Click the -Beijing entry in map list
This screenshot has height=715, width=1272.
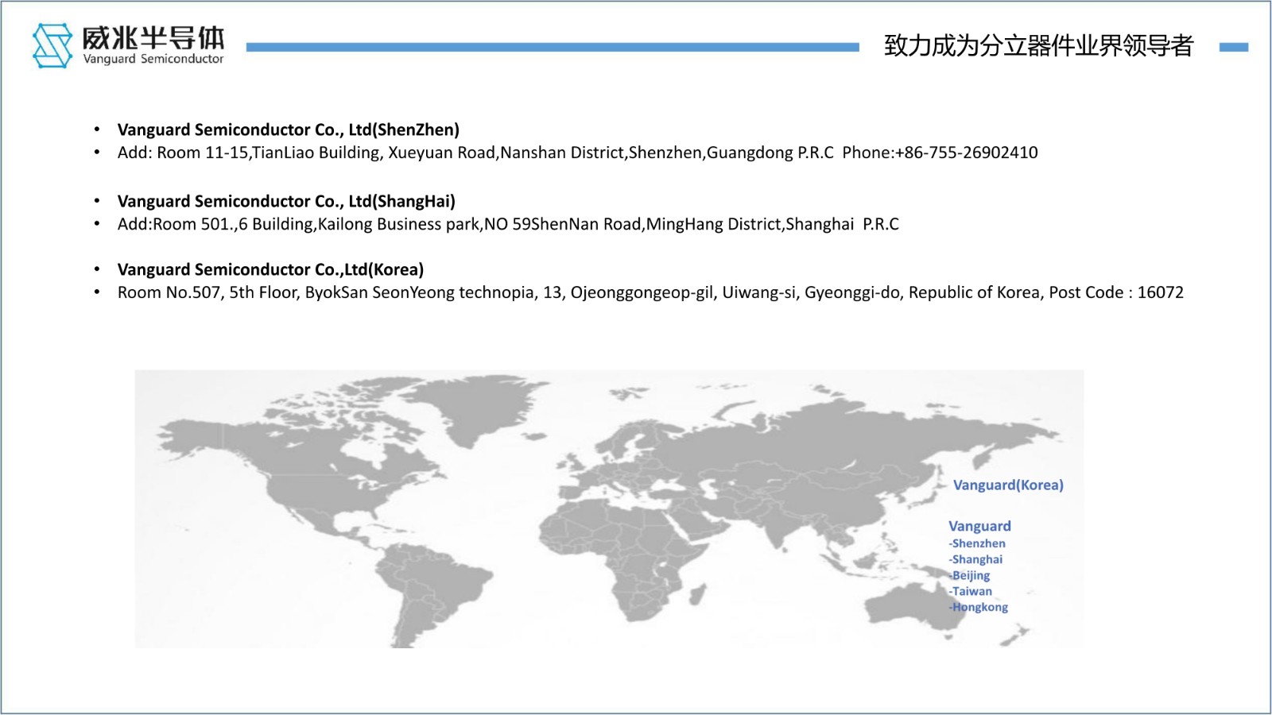tap(970, 575)
